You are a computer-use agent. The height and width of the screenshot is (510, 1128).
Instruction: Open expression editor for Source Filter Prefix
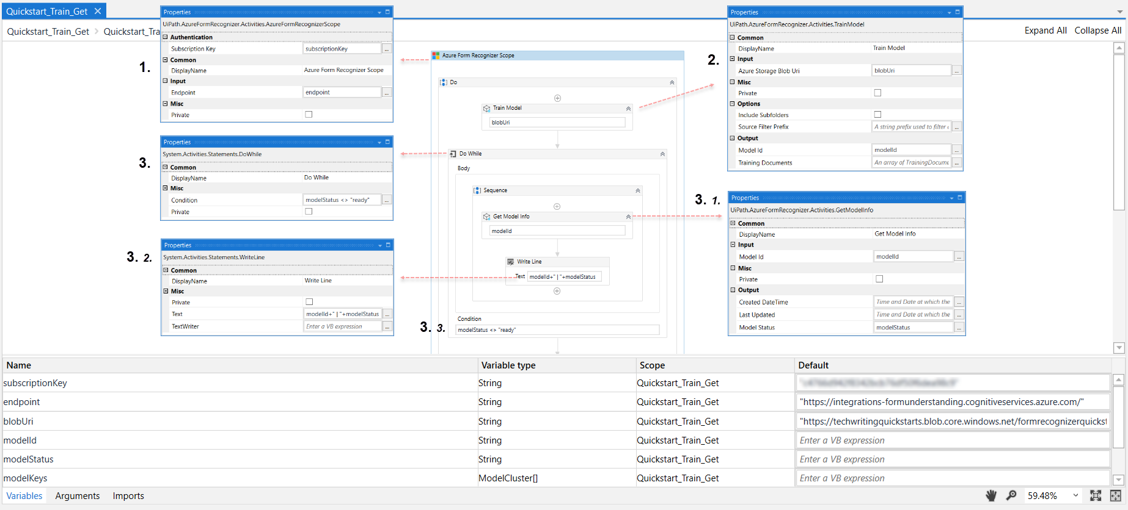coord(957,127)
